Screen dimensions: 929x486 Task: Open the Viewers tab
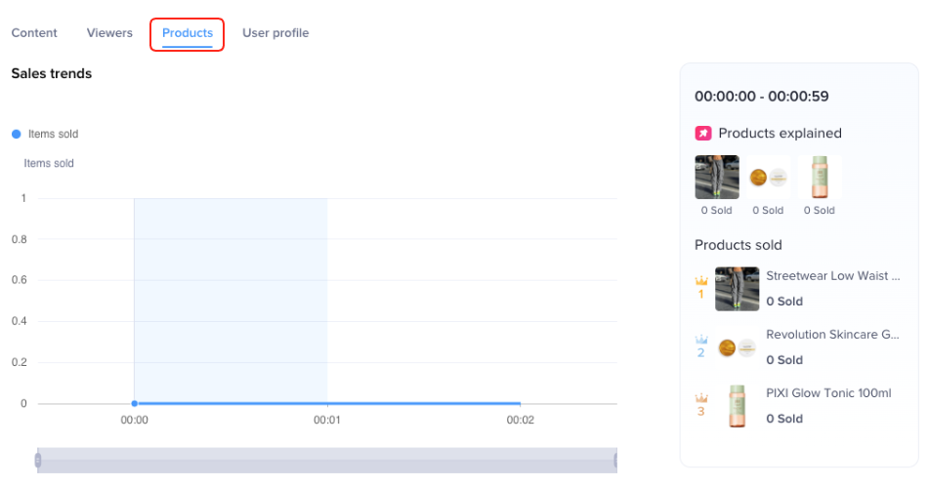[109, 33]
